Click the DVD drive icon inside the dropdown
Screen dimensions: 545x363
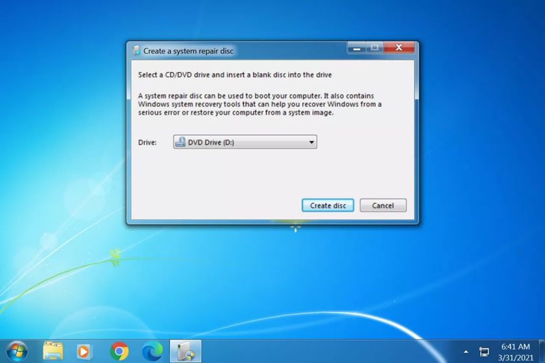(x=180, y=142)
